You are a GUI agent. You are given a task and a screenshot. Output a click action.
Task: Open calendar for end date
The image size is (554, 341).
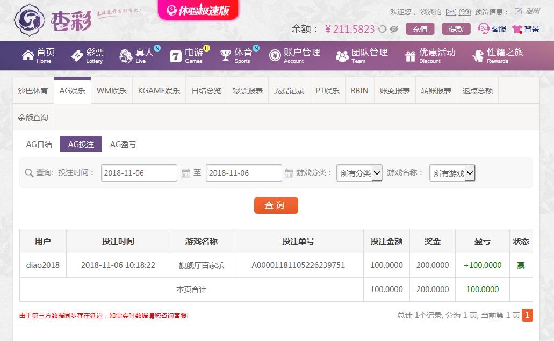(289, 173)
